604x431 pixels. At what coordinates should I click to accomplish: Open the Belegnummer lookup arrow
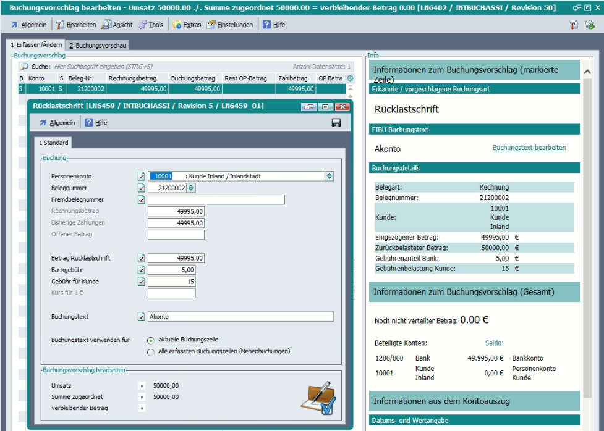(190, 188)
